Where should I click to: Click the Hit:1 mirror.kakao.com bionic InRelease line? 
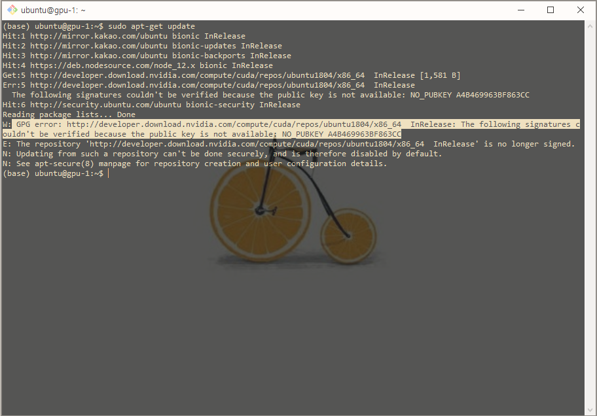(x=124, y=36)
